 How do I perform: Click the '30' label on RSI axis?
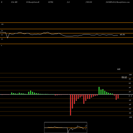pos(2,39)
